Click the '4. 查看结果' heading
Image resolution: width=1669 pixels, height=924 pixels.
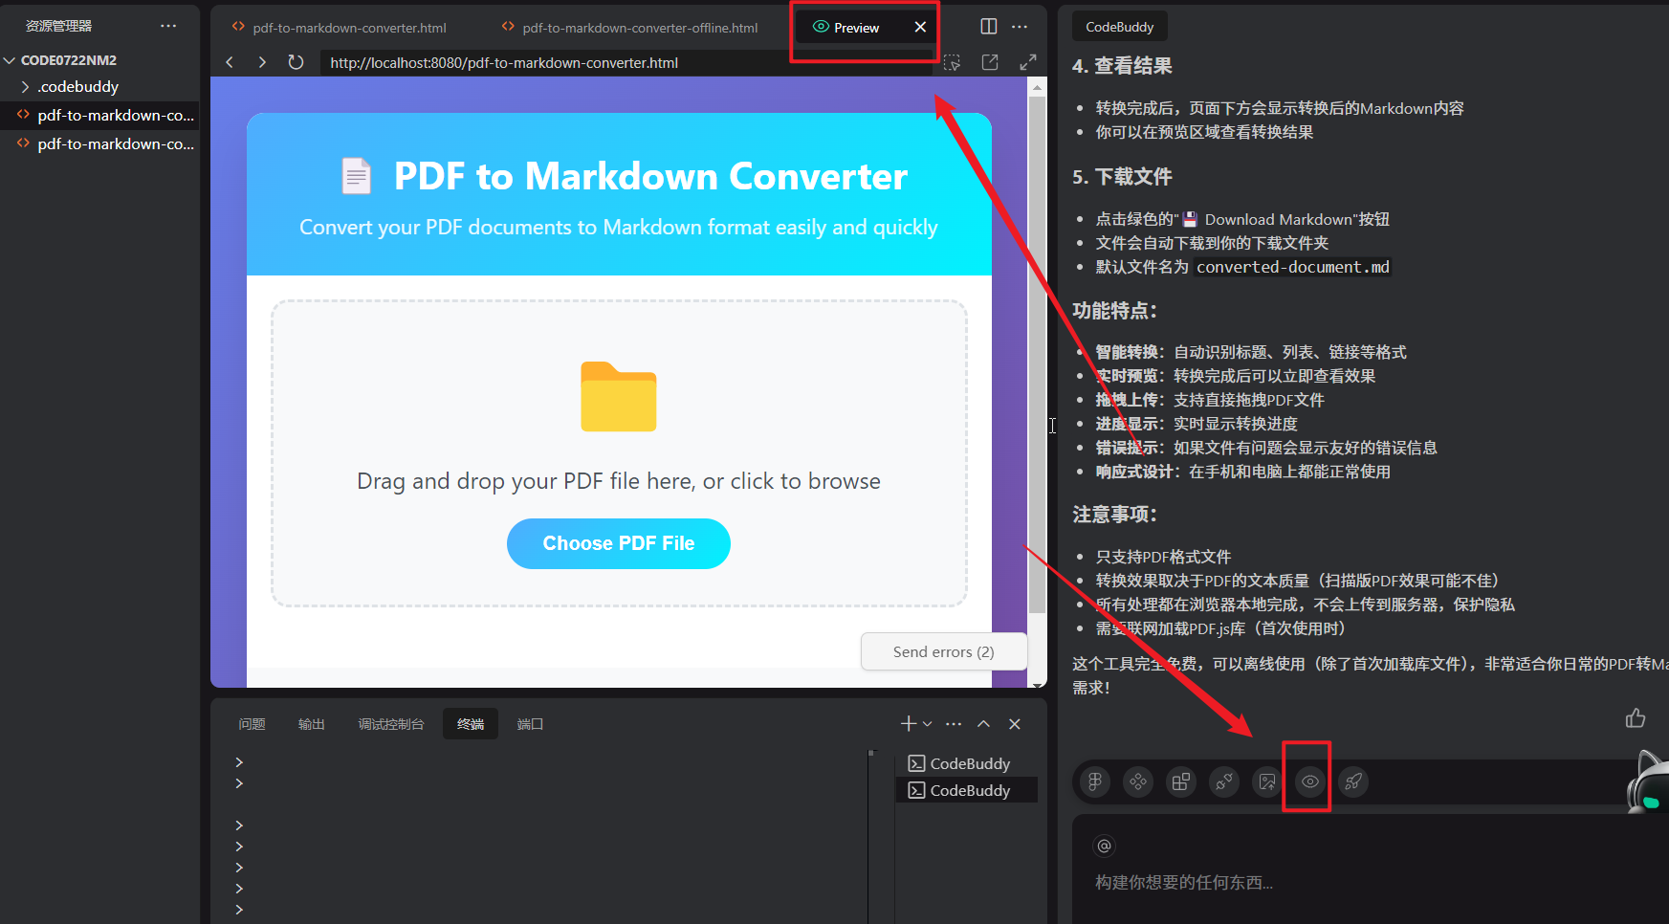click(1122, 66)
